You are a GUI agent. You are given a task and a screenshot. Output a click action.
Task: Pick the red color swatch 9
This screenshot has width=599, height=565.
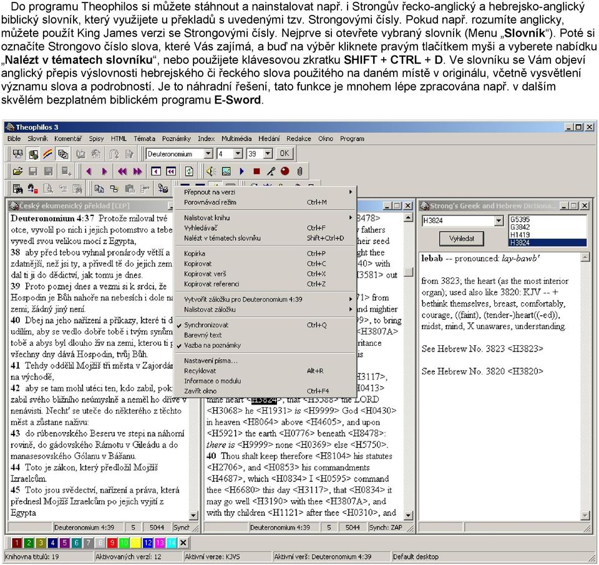[112, 543]
